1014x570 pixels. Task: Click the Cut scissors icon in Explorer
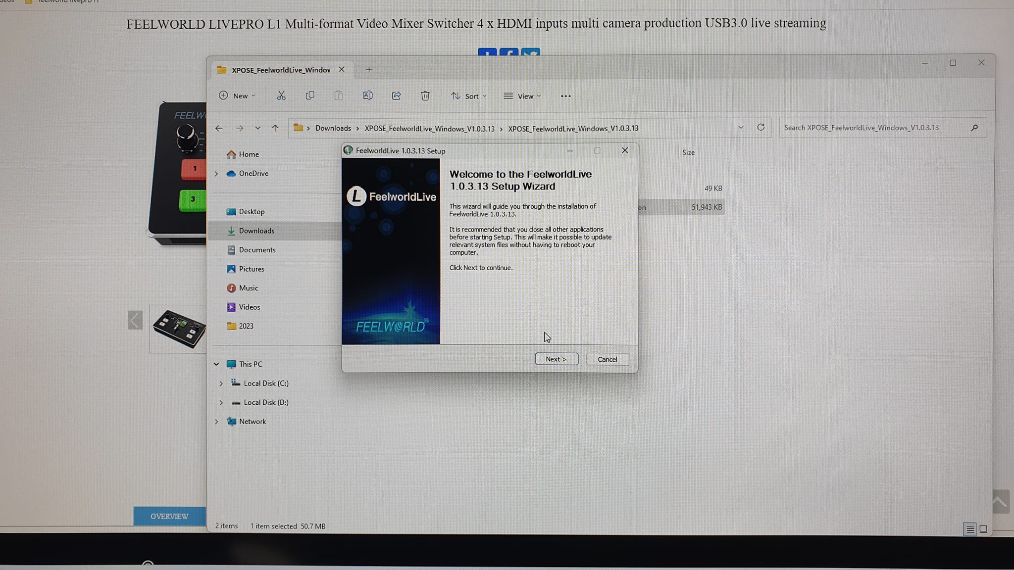click(281, 95)
